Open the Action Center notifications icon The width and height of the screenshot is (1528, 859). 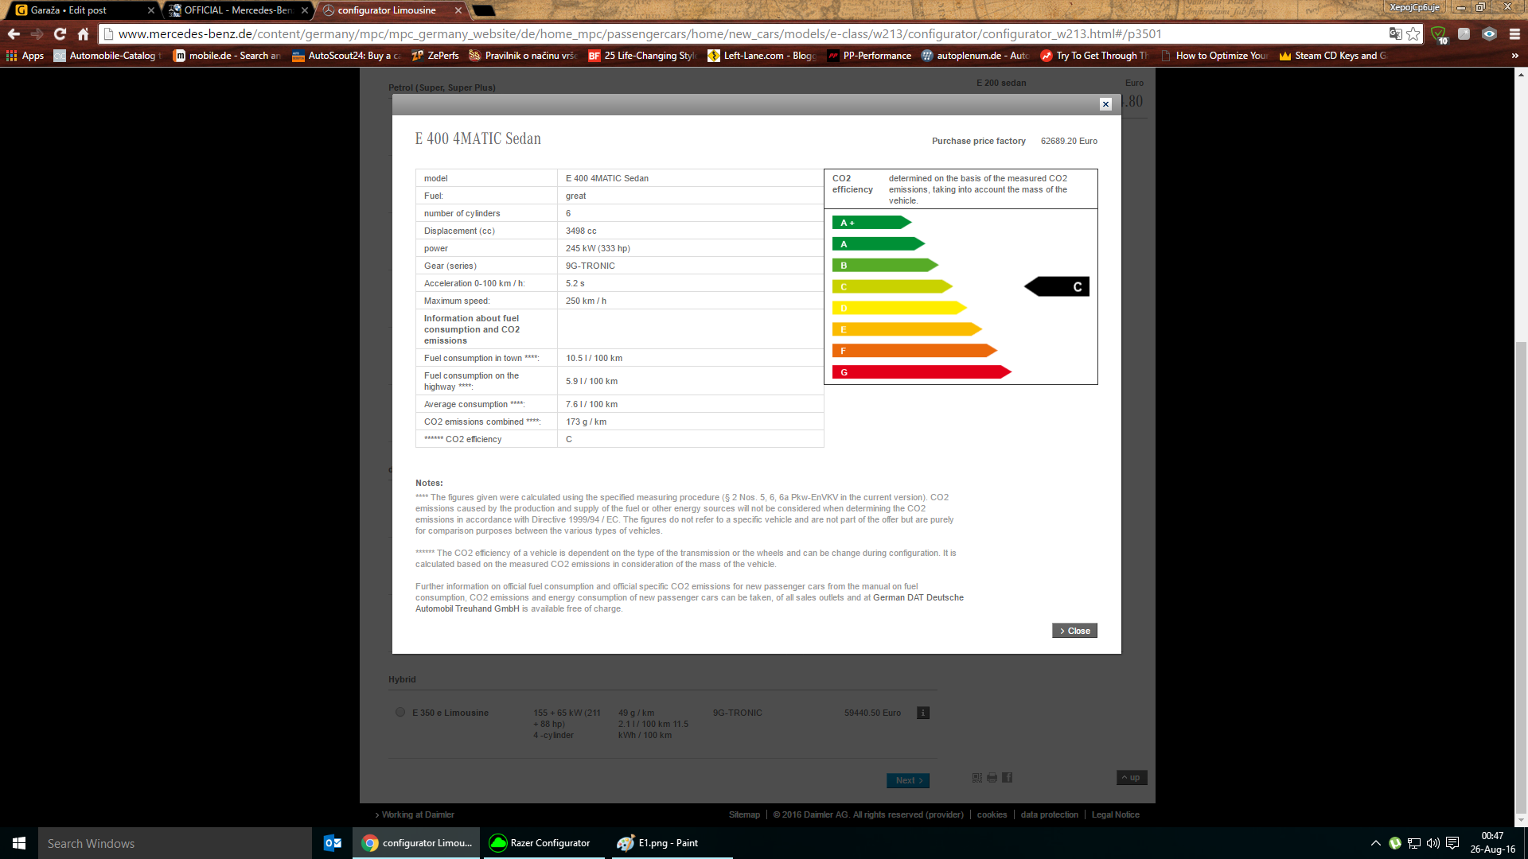point(1452,843)
